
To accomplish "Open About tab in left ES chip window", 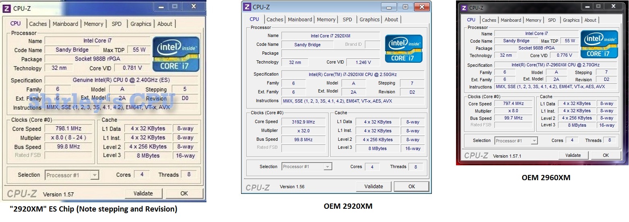I will tap(165, 24).
